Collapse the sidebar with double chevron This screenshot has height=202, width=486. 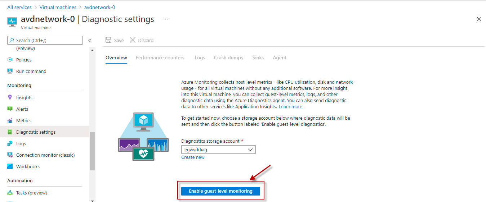pos(90,40)
